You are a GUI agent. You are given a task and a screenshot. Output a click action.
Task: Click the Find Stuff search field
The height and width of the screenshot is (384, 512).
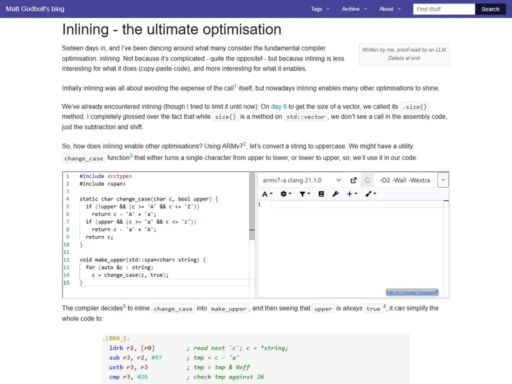point(443,9)
